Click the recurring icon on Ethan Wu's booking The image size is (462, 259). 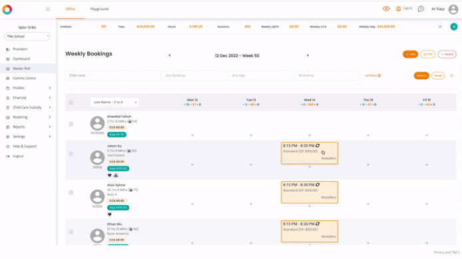(318, 224)
